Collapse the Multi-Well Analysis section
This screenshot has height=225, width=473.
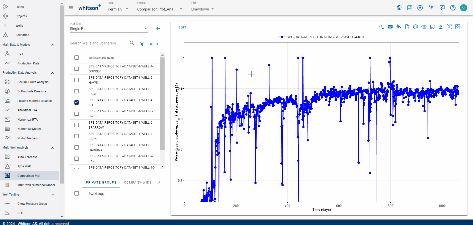52,148
